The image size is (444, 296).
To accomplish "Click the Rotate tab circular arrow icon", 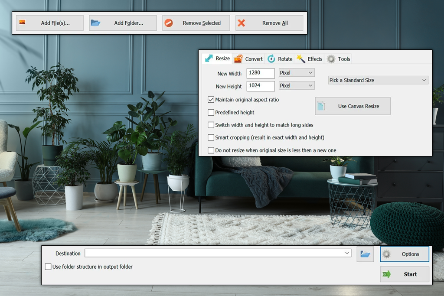I will pyautogui.click(x=271, y=59).
